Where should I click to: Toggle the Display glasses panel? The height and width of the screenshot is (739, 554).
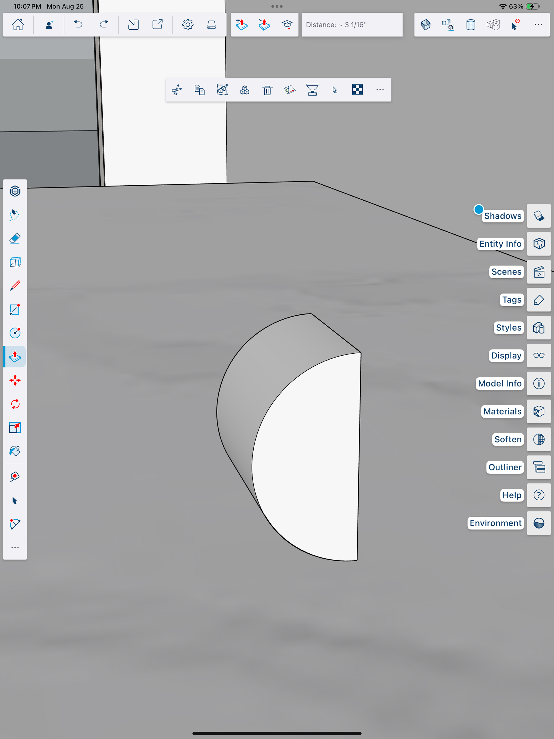(x=539, y=355)
